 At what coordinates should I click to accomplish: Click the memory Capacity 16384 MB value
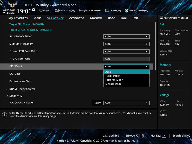pyautogui.click(x=165, y=85)
